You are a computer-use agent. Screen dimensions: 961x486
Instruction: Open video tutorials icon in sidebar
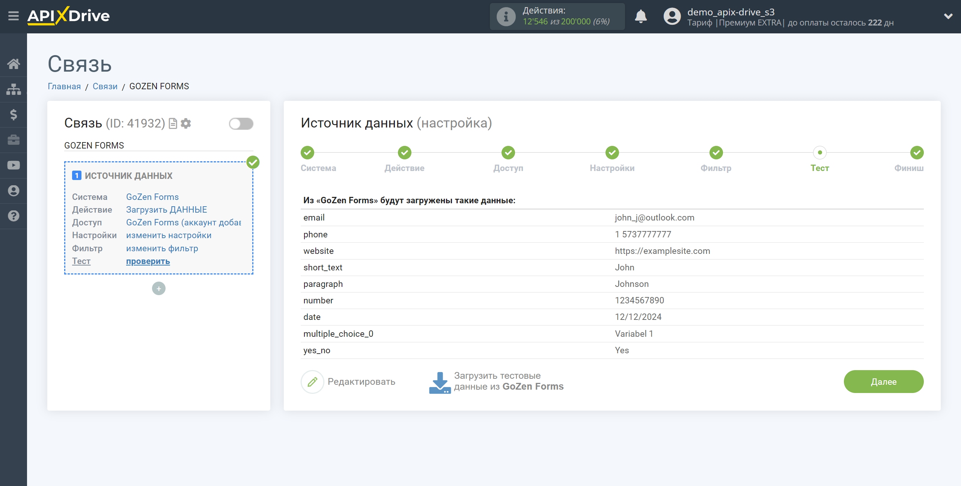click(x=14, y=165)
